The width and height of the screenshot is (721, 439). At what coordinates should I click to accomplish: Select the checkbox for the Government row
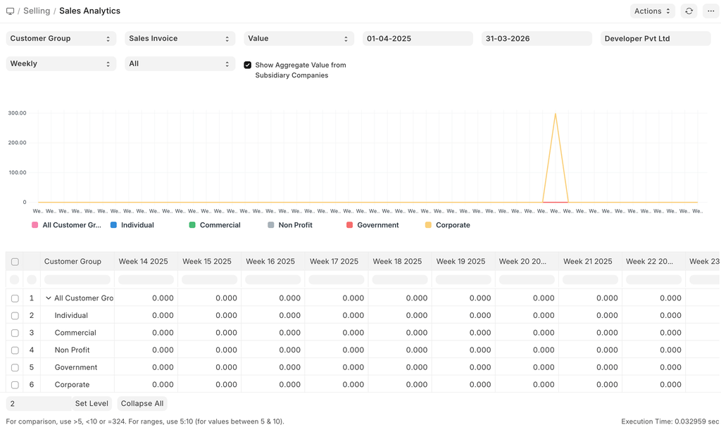click(15, 367)
